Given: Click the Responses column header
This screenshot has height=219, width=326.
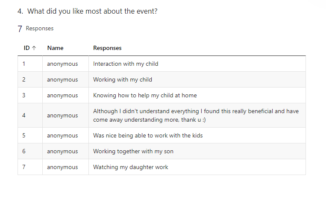Looking at the screenshot, I should click(107, 48).
